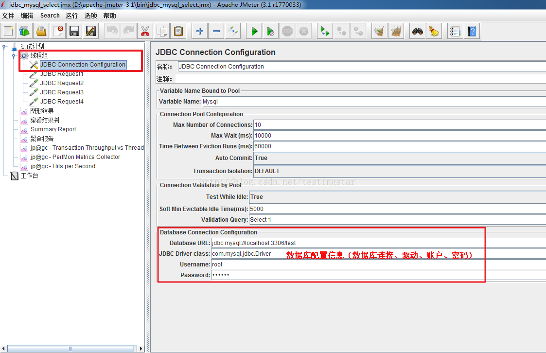
Task: Expand all tree nodes with plus icon
Action: pyautogui.click(x=200, y=31)
